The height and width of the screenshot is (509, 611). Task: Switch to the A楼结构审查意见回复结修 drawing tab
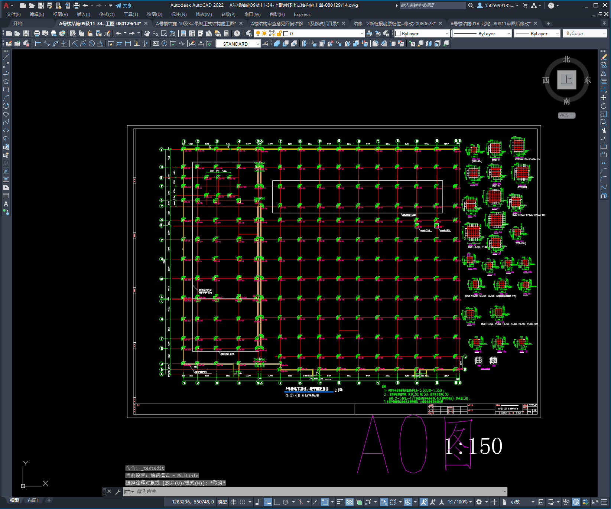pos(295,23)
